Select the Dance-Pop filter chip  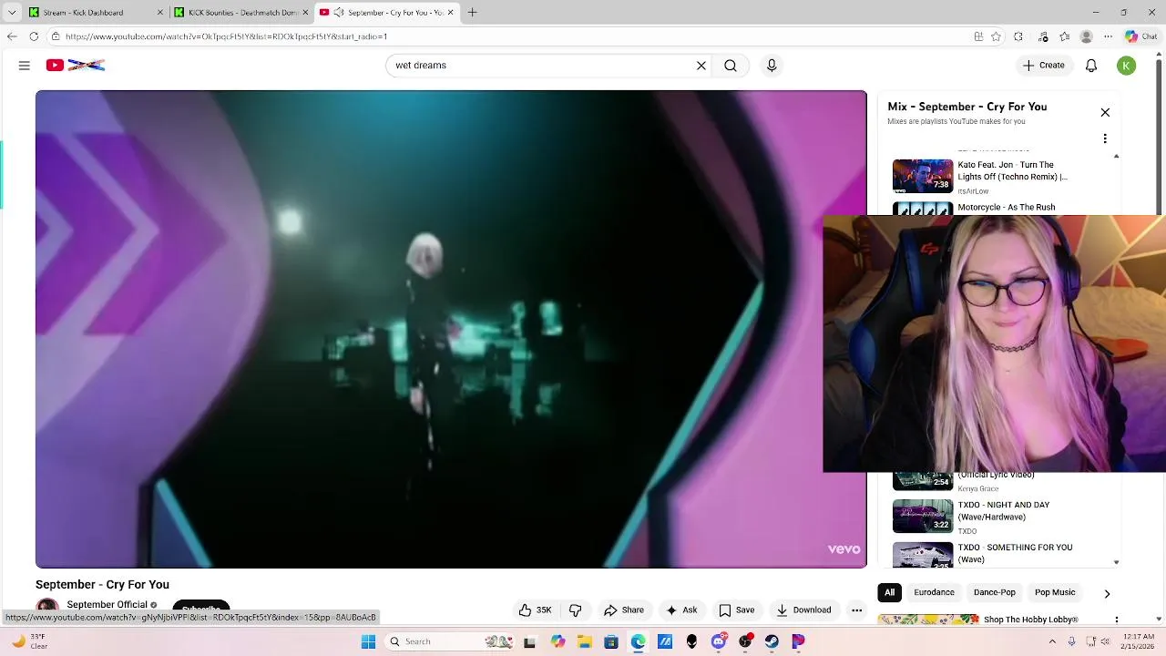click(994, 592)
